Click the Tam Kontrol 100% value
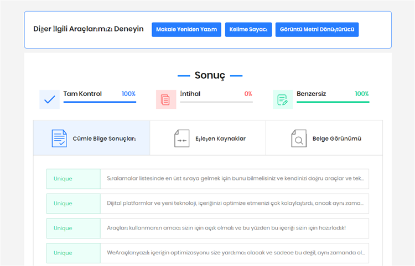Screen dimensions: 415x266 tap(128, 94)
